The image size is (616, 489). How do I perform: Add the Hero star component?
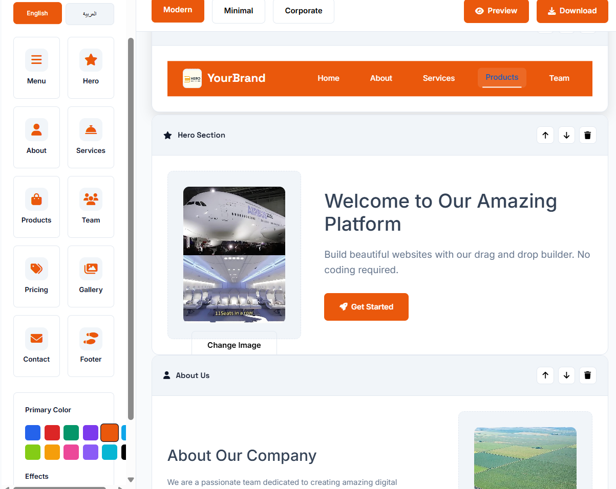[x=91, y=68]
